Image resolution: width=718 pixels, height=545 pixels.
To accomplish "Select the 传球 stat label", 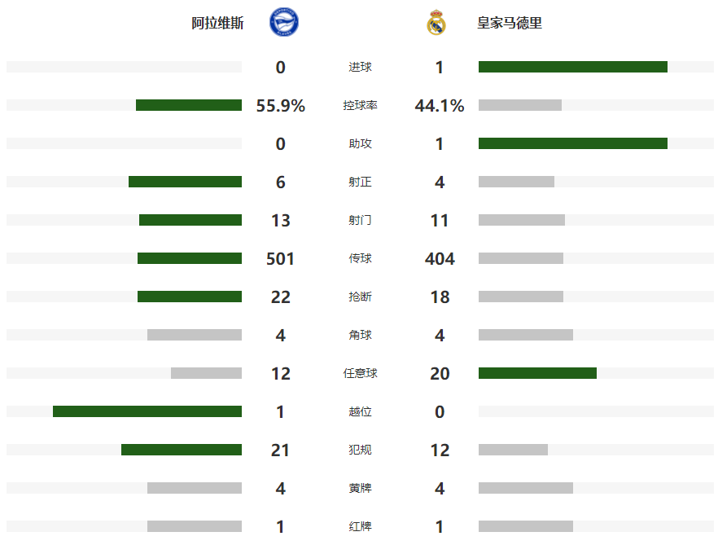I will (360, 259).
